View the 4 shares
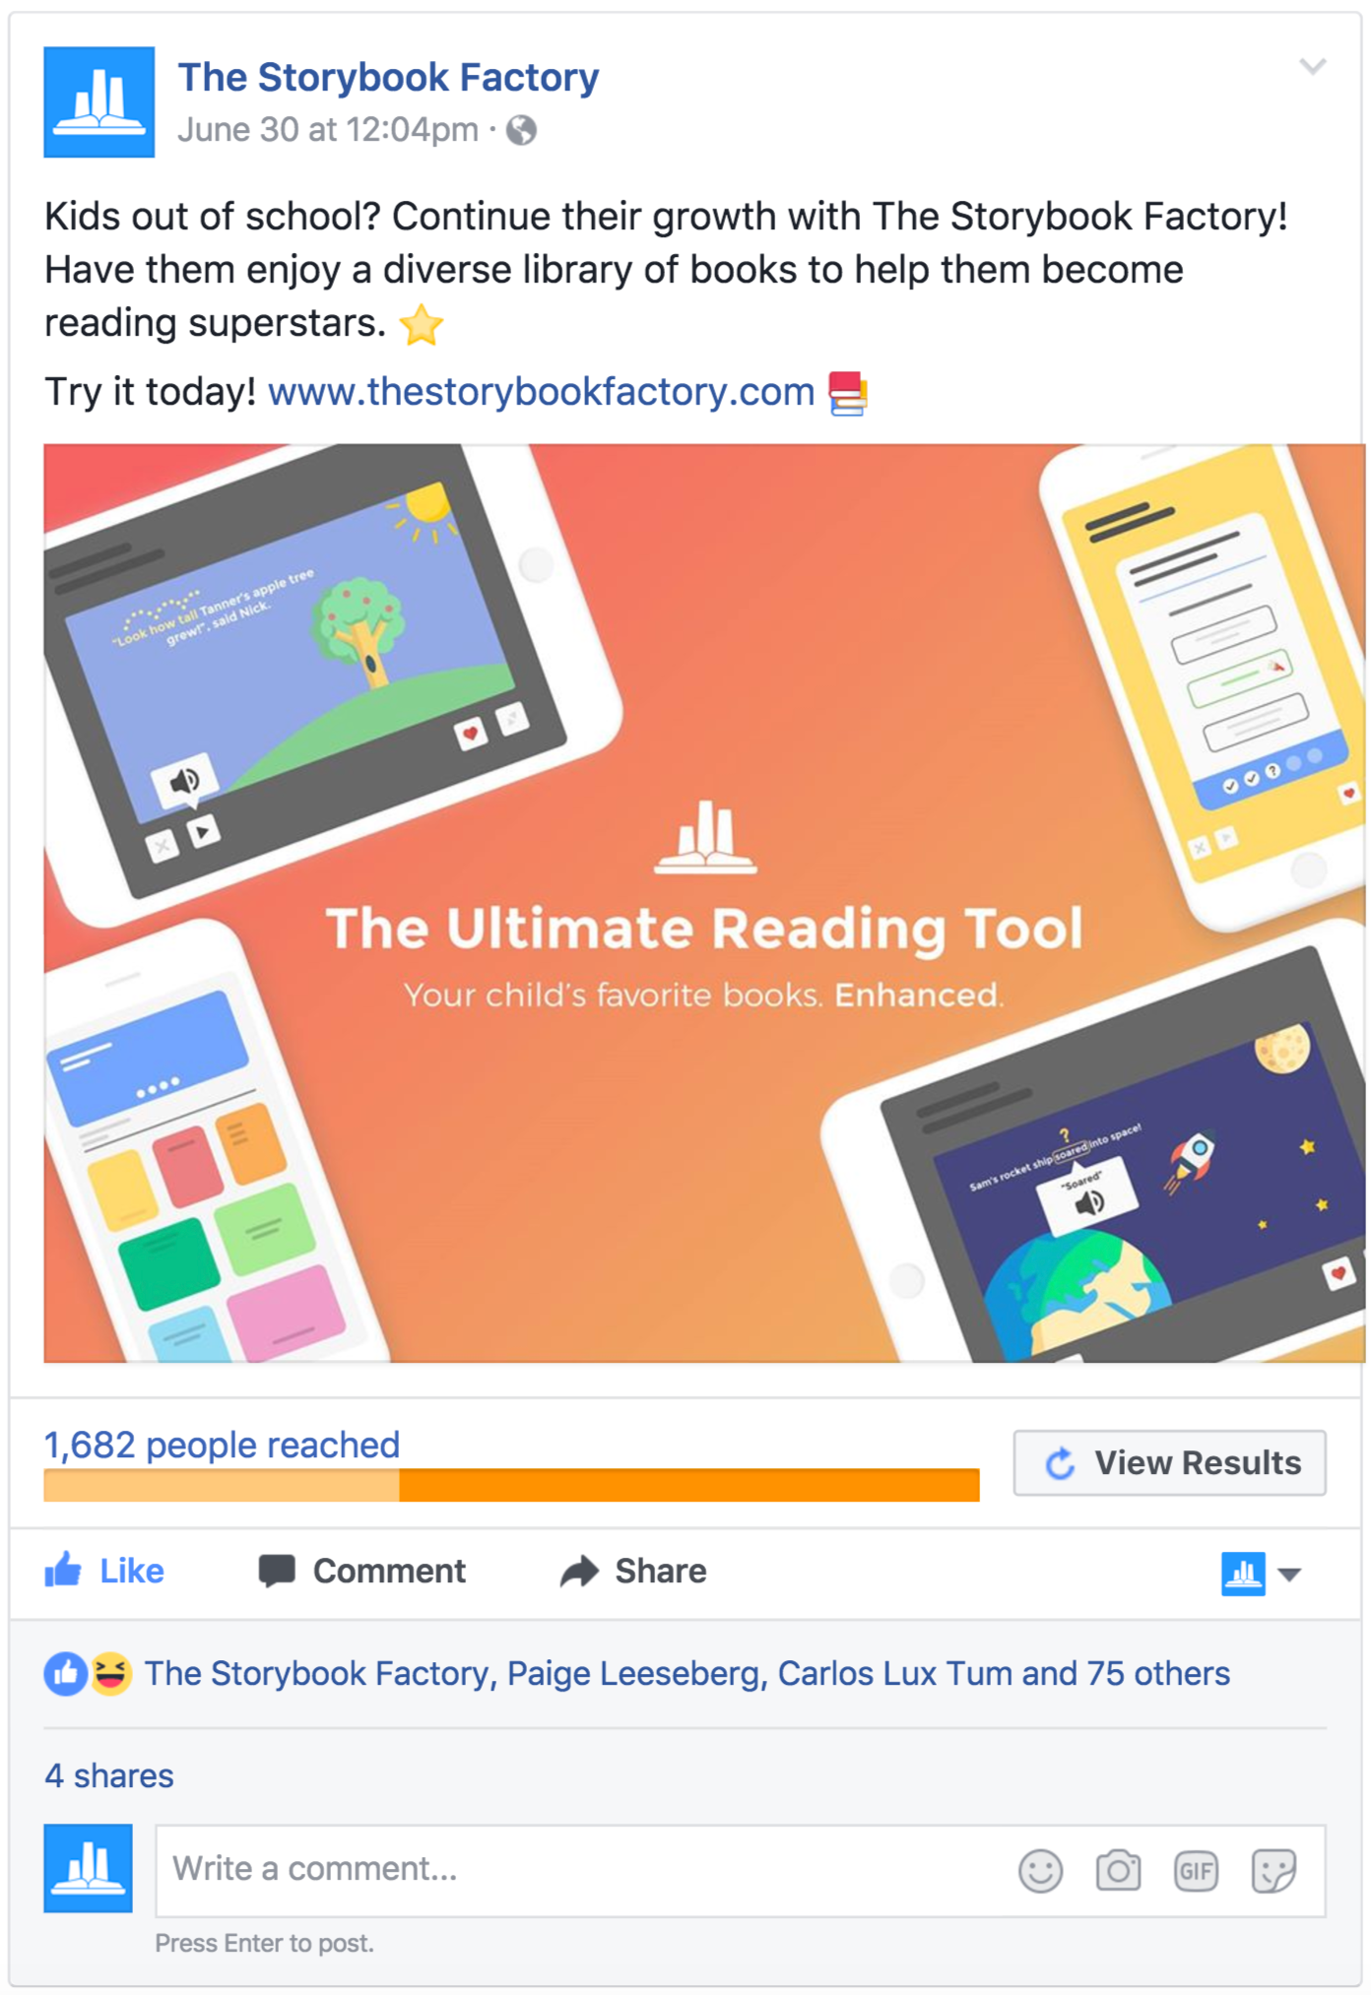This screenshot has height=1995, width=1371. pyautogui.click(x=109, y=1775)
